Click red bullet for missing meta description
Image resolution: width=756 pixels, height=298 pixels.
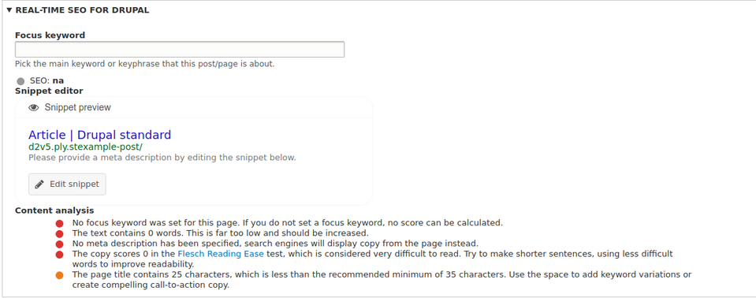click(59, 244)
